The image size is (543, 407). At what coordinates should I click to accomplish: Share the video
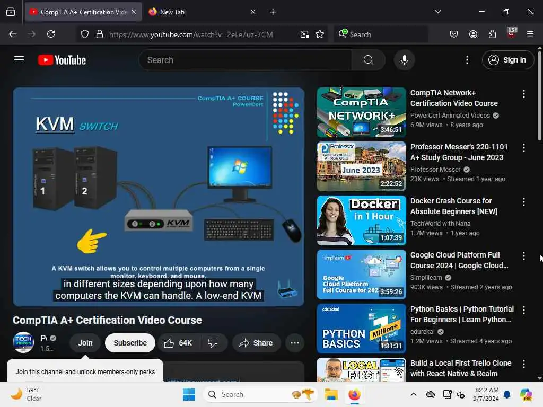click(256, 343)
